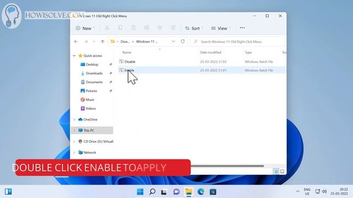
Task: Open ENG US language switcher
Action: tap(307, 191)
